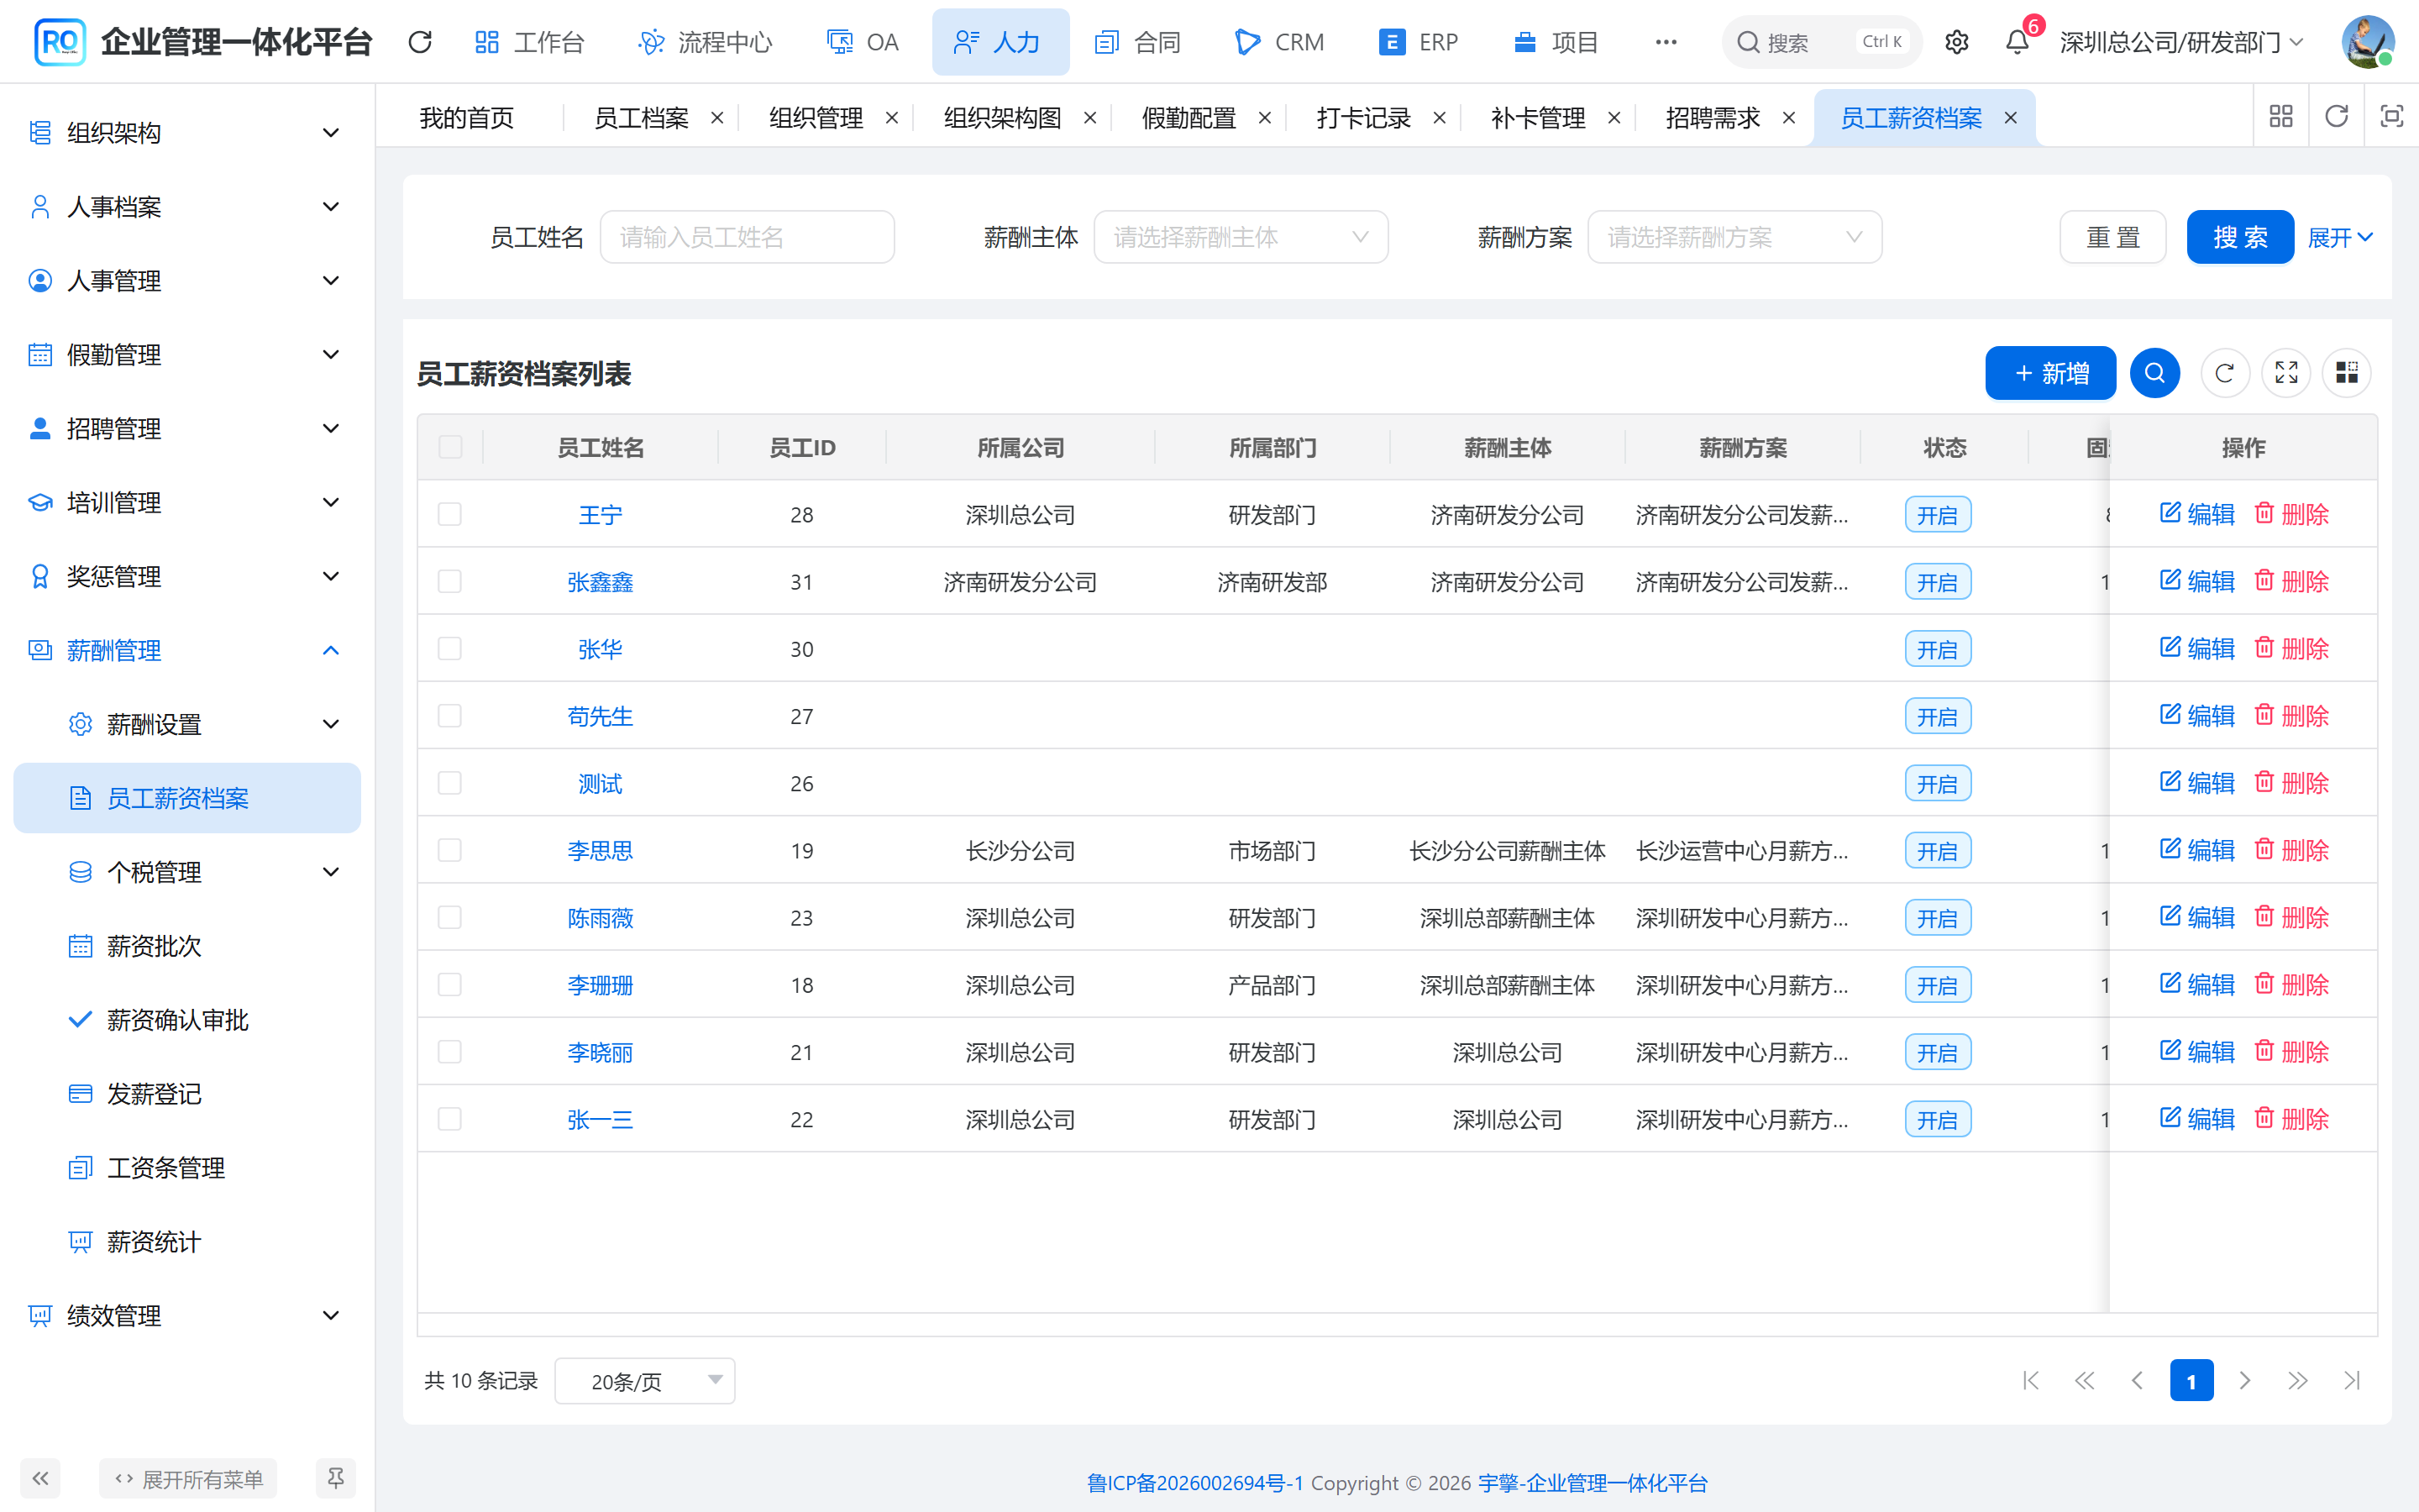Click the blue round search icon above table
Screen dimensions: 2419x1512
point(2154,373)
